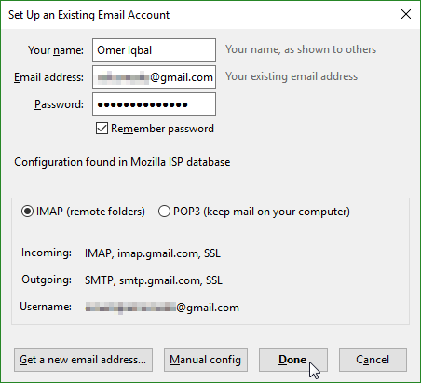Viewport: 421px width, 383px height.
Task: Click the Configuration found in Mozilla ISP text
Action: [122, 162]
